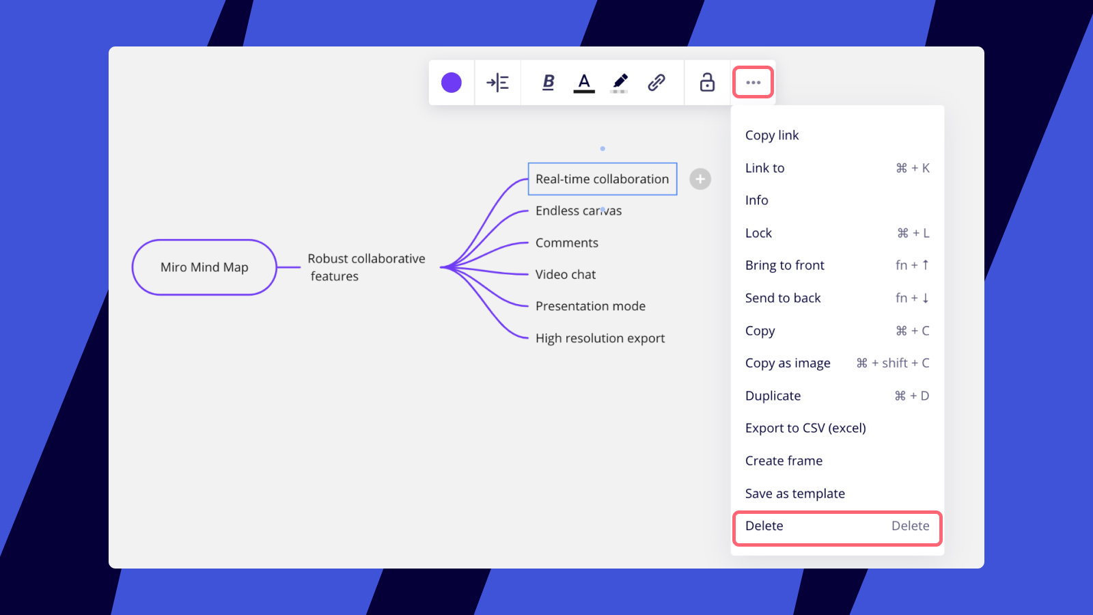The image size is (1093, 615).
Task: Select the highlighter pen icon
Action: coord(620,83)
